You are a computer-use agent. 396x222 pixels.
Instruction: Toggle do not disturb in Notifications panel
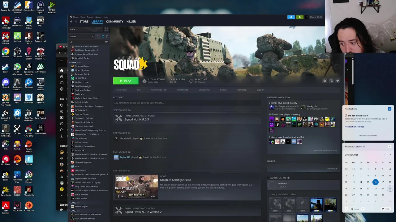point(390,109)
